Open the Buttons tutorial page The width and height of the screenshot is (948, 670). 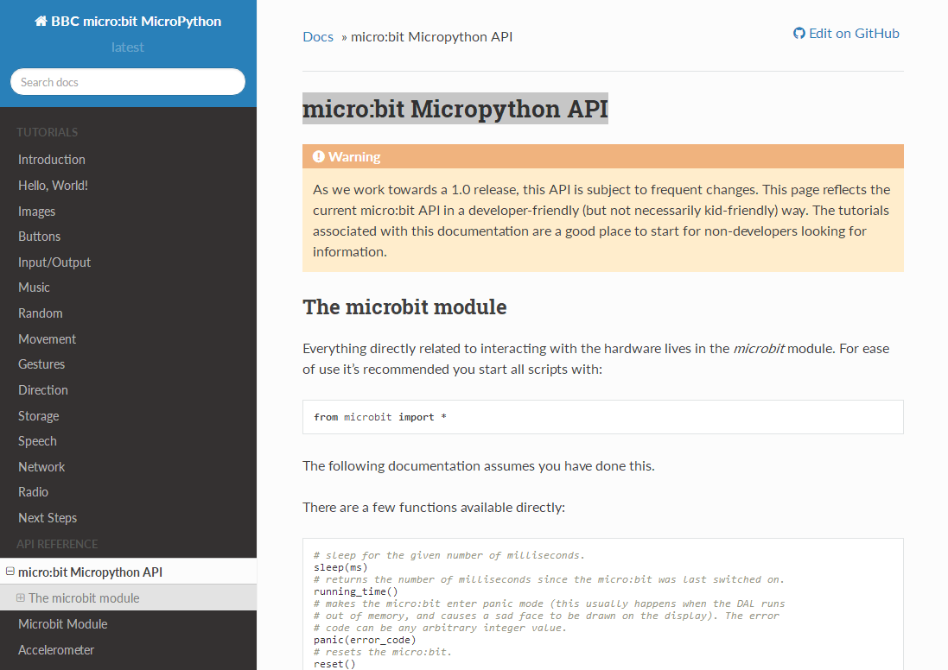[x=39, y=236]
